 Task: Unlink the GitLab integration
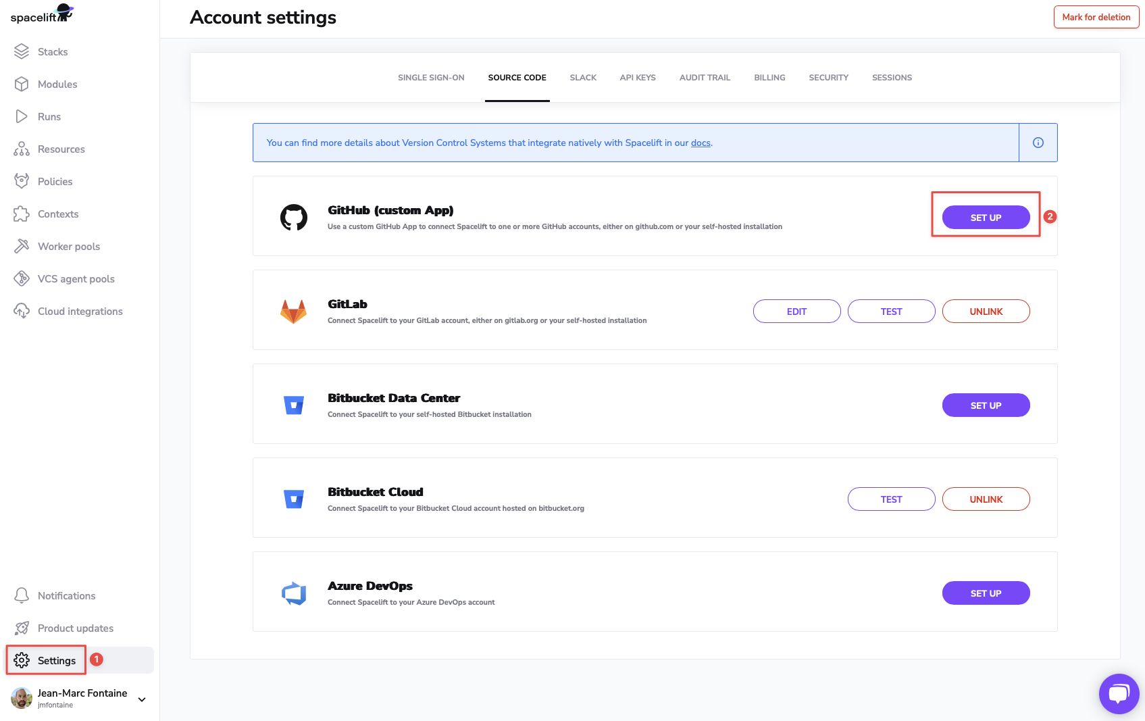coord(986,312)
